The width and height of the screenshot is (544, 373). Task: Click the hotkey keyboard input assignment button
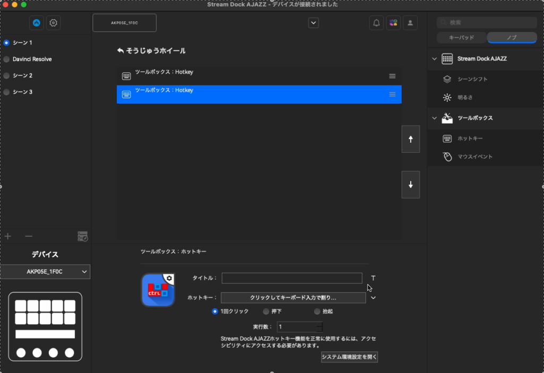[293, 298]
